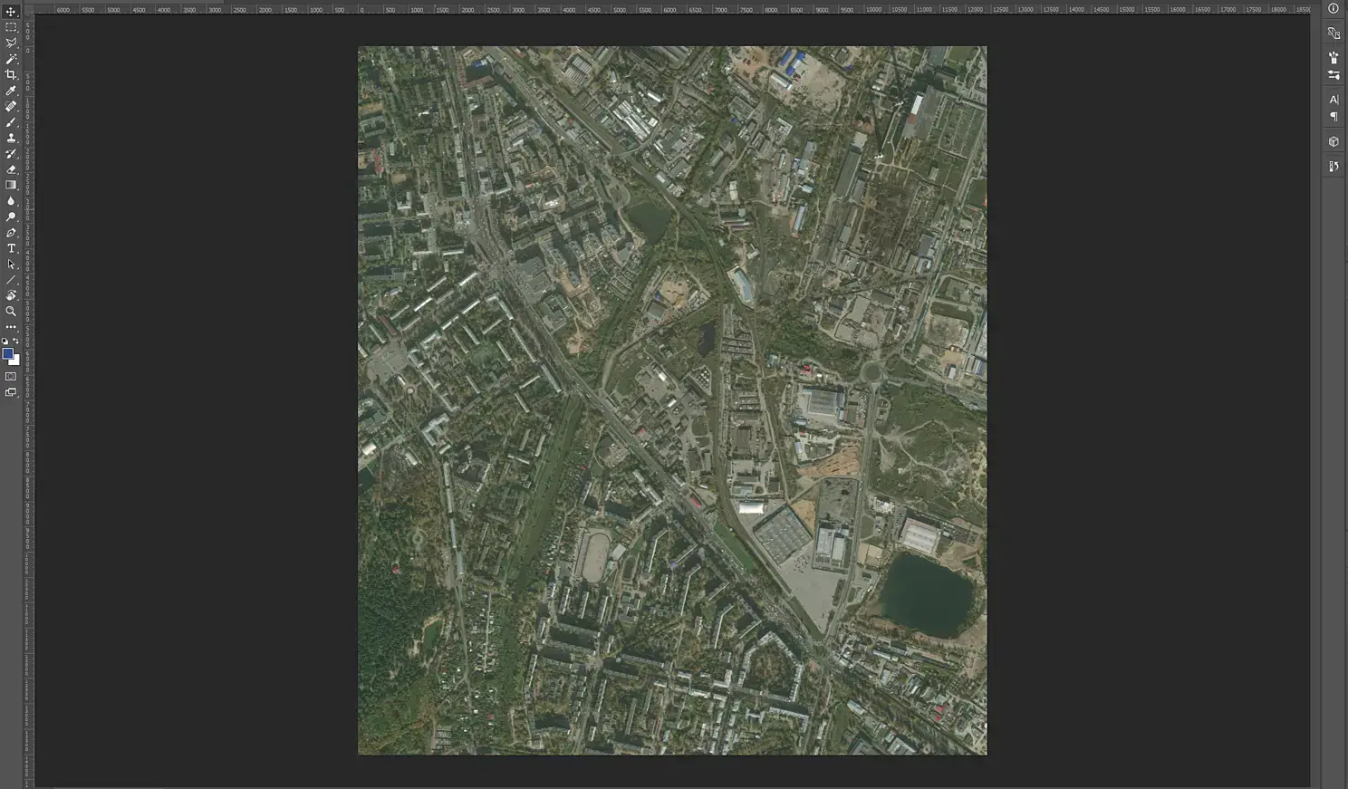The image size is (1348, 789).
Task: Select the Clone Stamp tool
Action: [11, 138]
